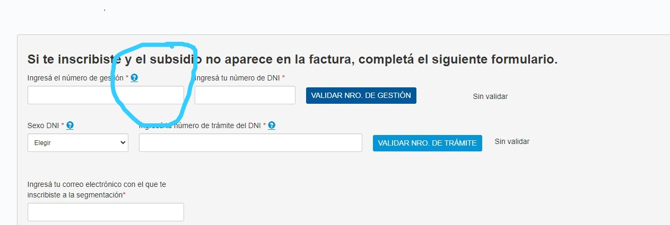
Task: Open the Sexo DNI help tooltip icon
Action: pyautogui.click(x=69, y=125)
